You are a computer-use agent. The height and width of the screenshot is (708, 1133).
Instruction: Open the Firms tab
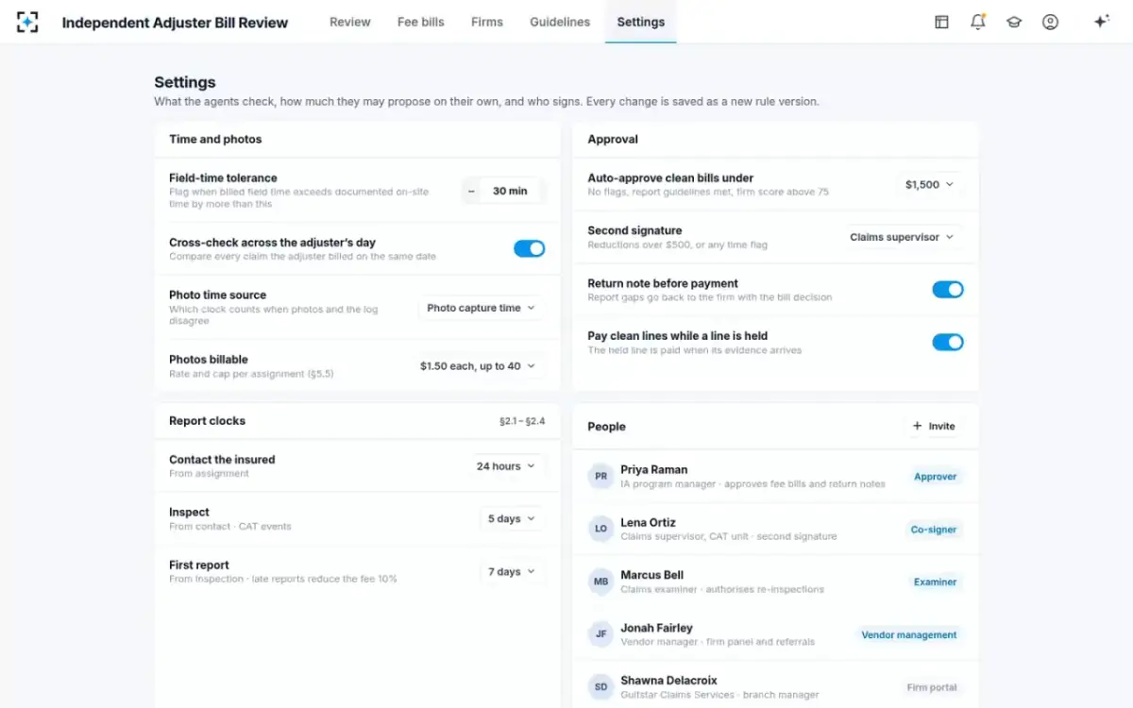pos(487,22)
